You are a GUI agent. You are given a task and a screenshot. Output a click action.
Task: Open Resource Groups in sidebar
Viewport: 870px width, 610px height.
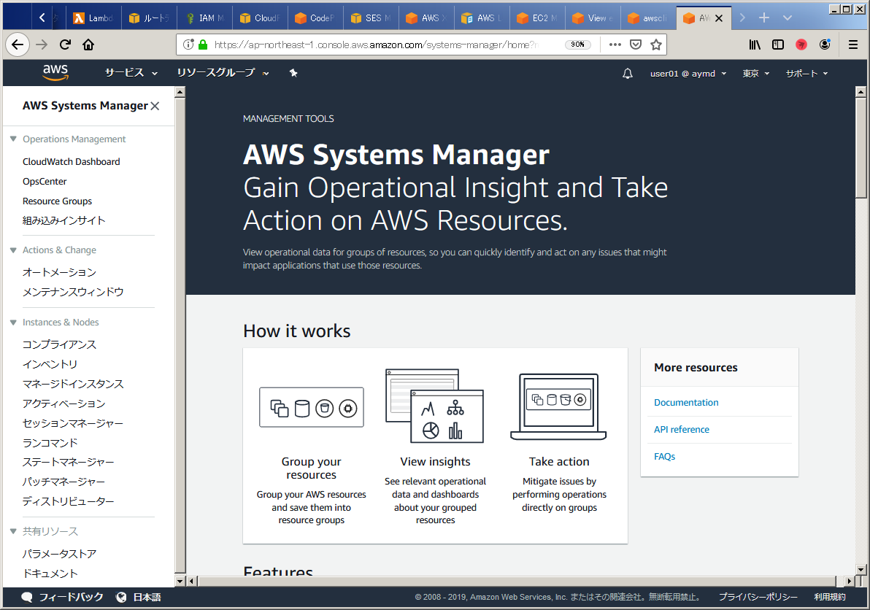click(57, 201)
